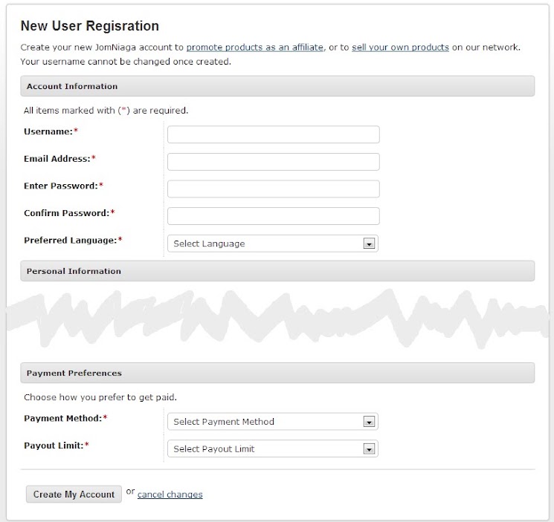
Task: Click the Account Information section header
Action: click(277, 87)
